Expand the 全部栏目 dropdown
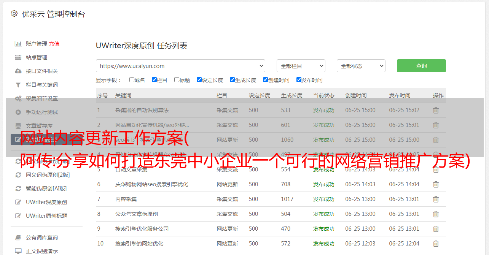 (301, 66)
